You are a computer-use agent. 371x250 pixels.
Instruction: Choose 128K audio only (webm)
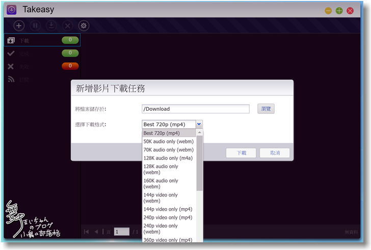click(x=169, y=169)
